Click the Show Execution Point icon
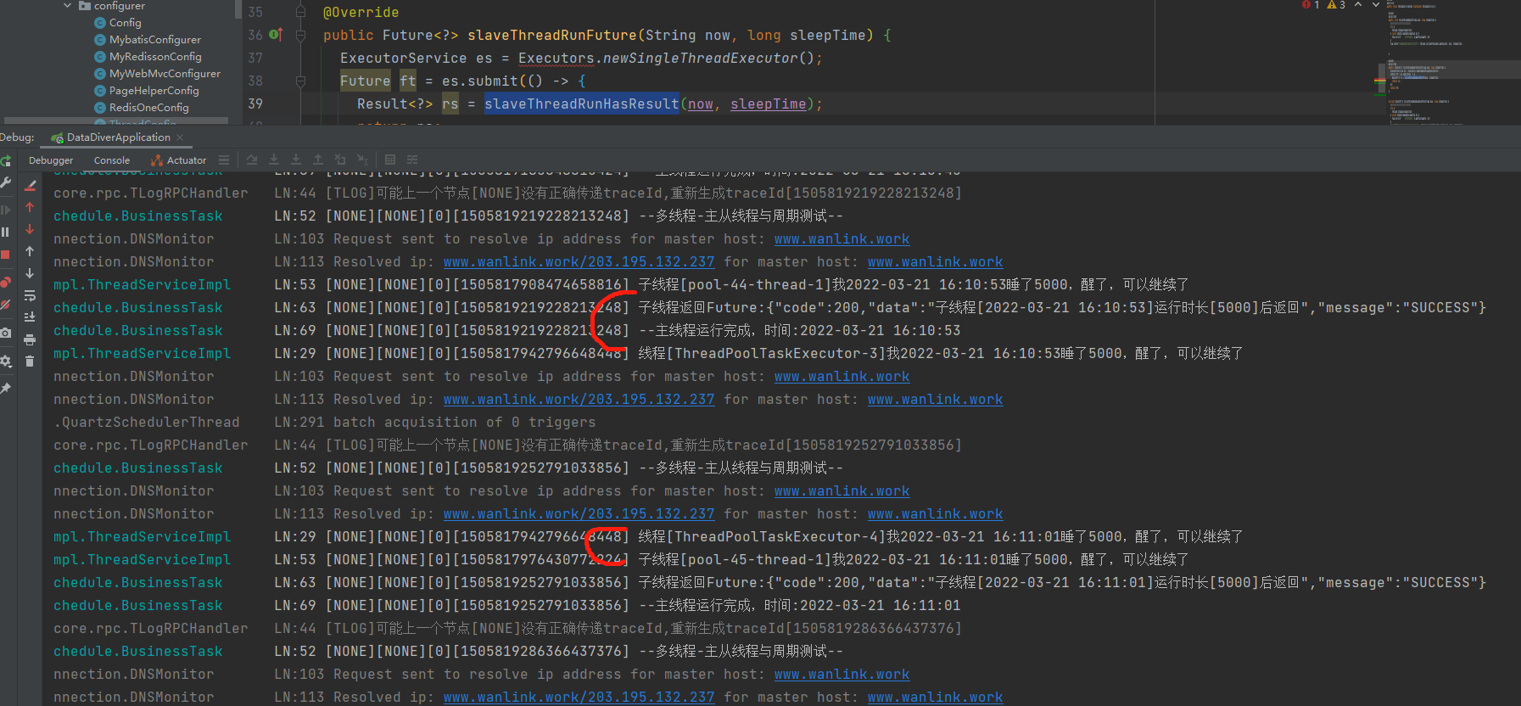 click(x=252, y=160)
